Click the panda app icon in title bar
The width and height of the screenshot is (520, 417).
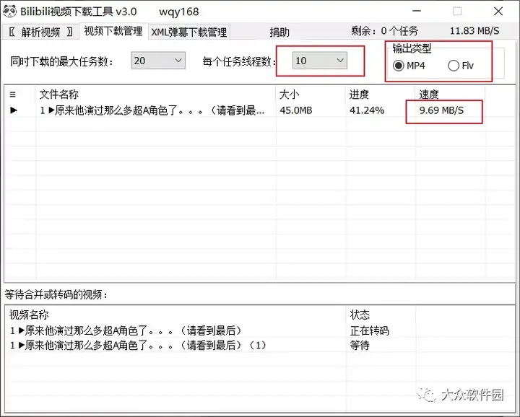tap(10, 12)
